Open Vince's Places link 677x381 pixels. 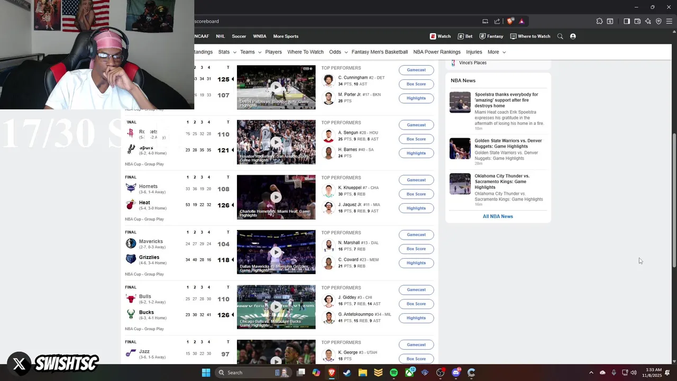coord(472,63)
